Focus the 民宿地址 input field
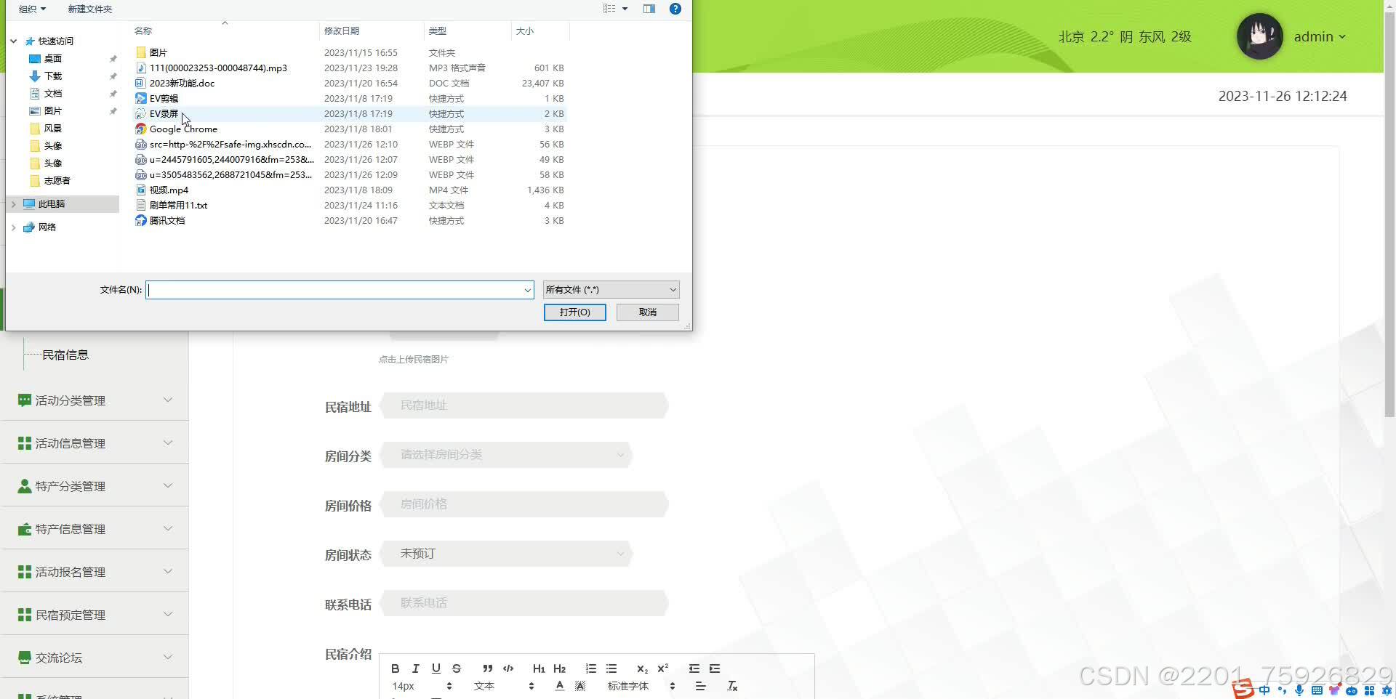The width and height of the screenshot is (1396, 699). click(x=523, y=405)
